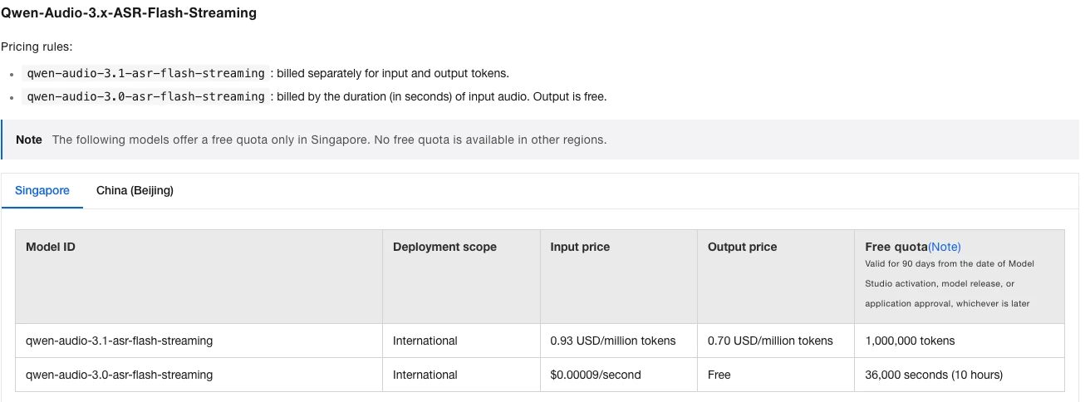Click 'billed by the duration' rule text
The height and width of the screenshot is (402, 1085).
tap(442, 96)
